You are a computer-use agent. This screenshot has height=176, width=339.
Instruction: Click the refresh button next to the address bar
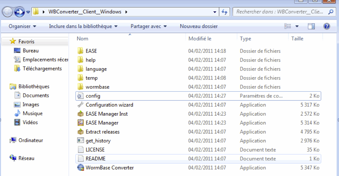(224, 12)
